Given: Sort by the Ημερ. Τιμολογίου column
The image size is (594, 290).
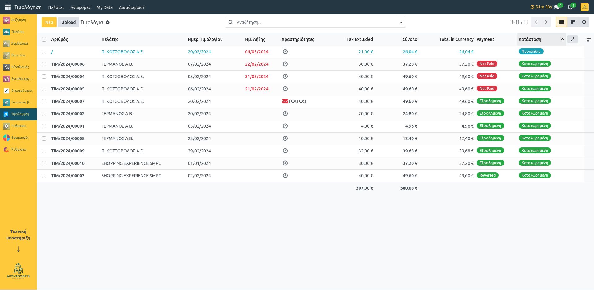Looking at the screenshot, I should coord(205,39).
